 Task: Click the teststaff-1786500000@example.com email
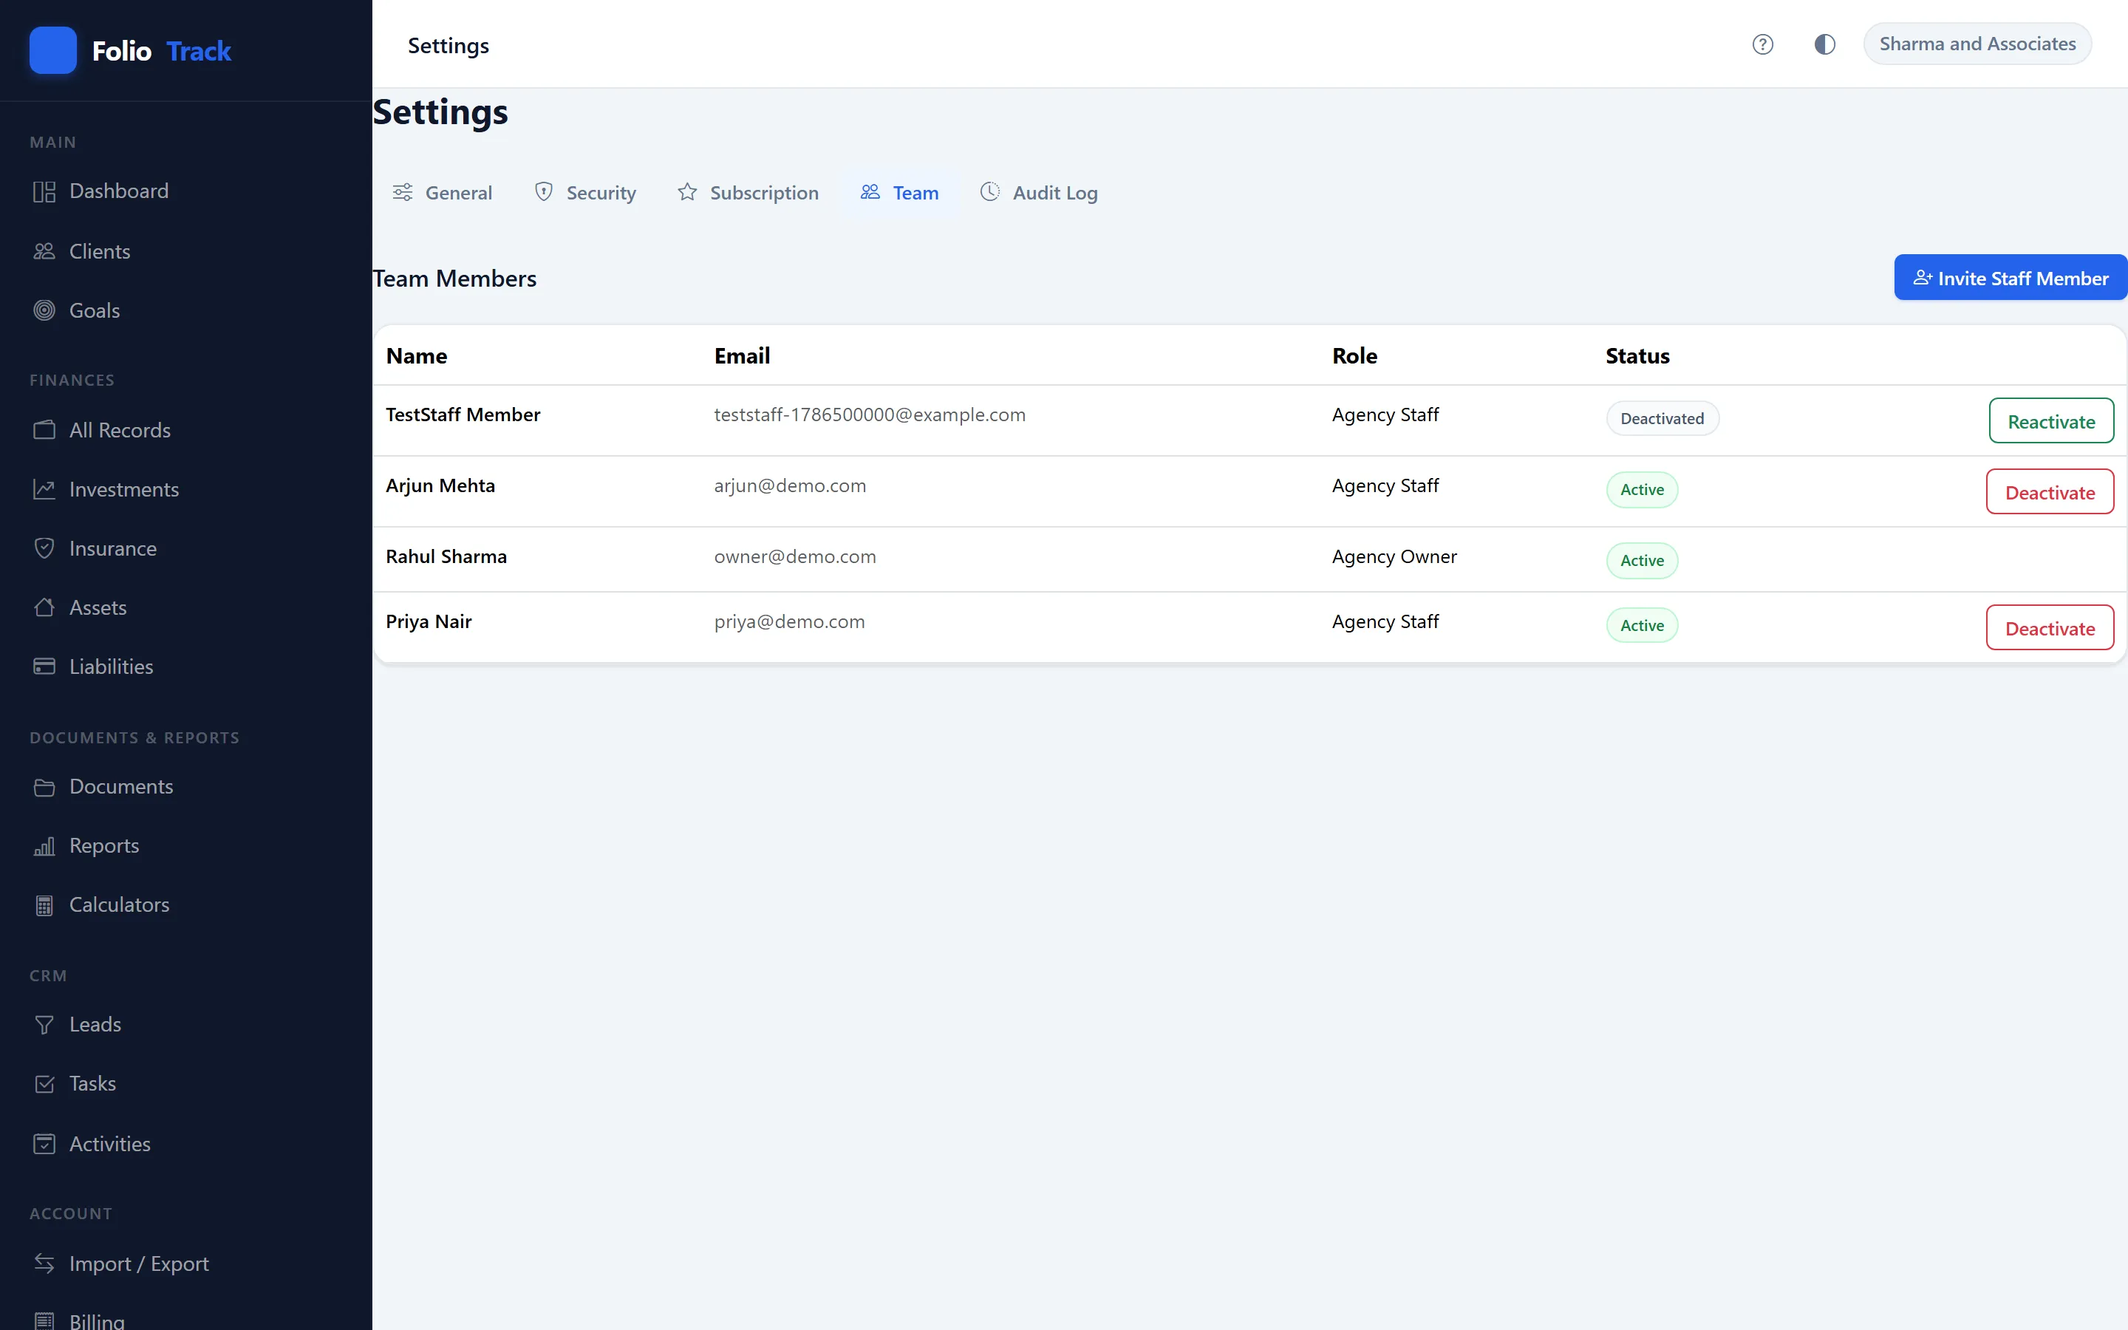click(870, 415)
